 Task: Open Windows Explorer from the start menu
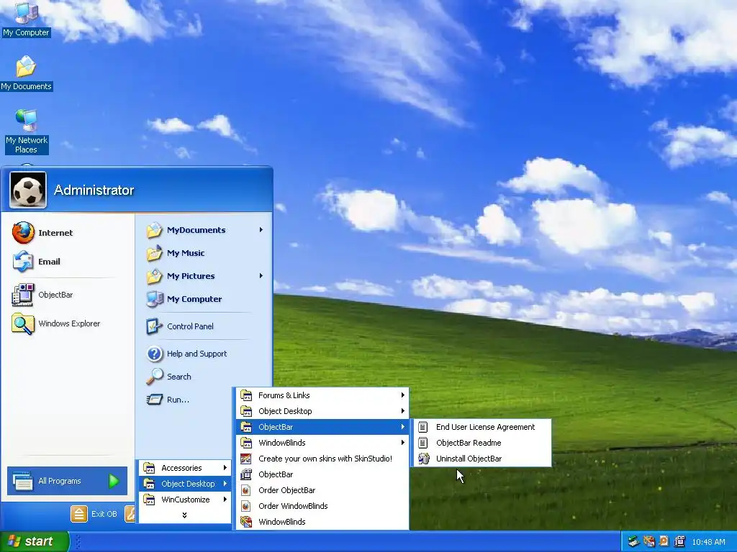coord(56,323)
